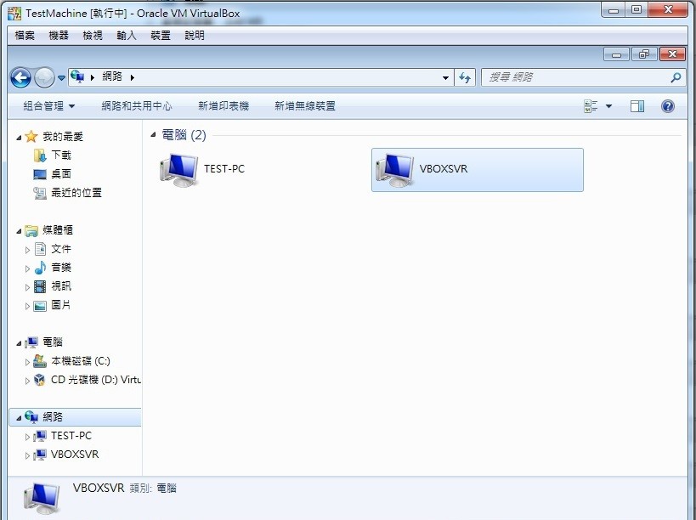Screen dimensions: 696x520
Task: Restore down the inner Explorer window
Action: (643, 54)
